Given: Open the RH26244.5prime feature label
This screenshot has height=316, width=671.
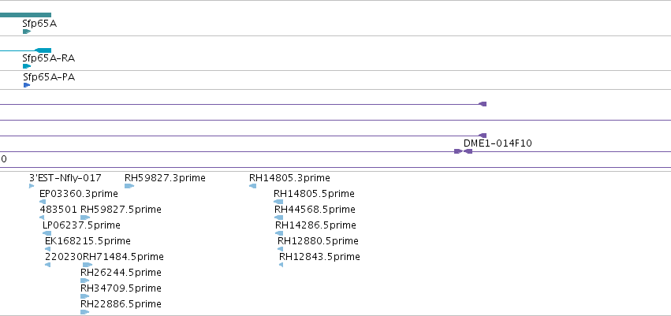Looking at the screenshot, I should tap(121, 273).
